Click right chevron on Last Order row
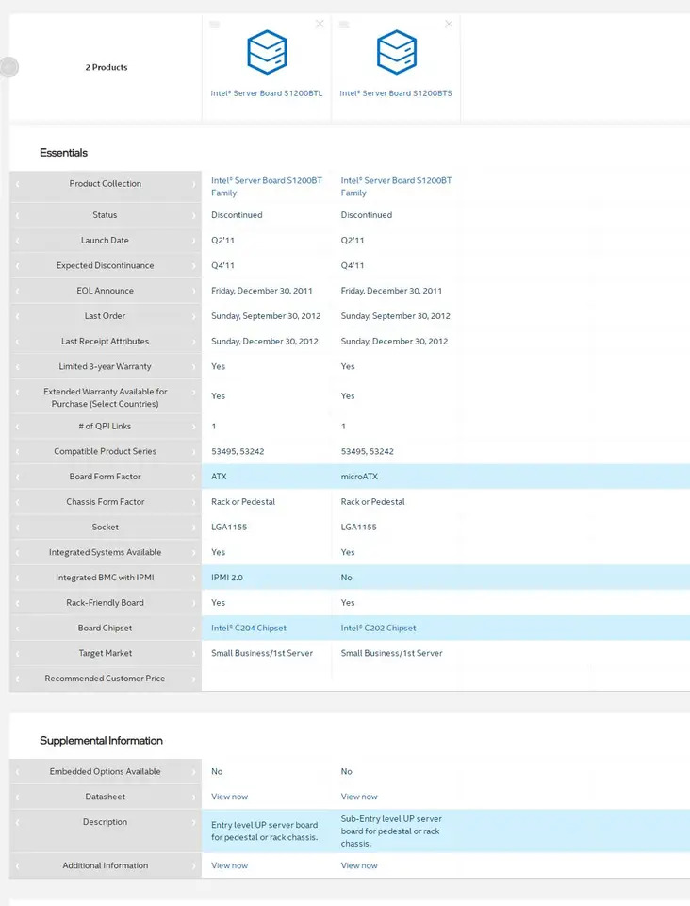The width and height of the screenshot is (690, 906). click(x=194, y=317)
